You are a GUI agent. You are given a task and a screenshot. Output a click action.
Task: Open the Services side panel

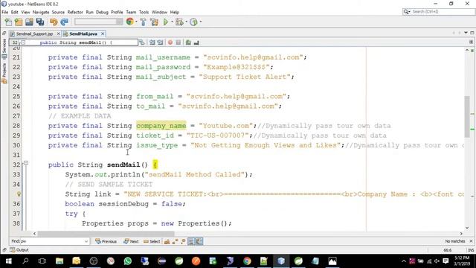pyautogui.click(x=4, y=49)
